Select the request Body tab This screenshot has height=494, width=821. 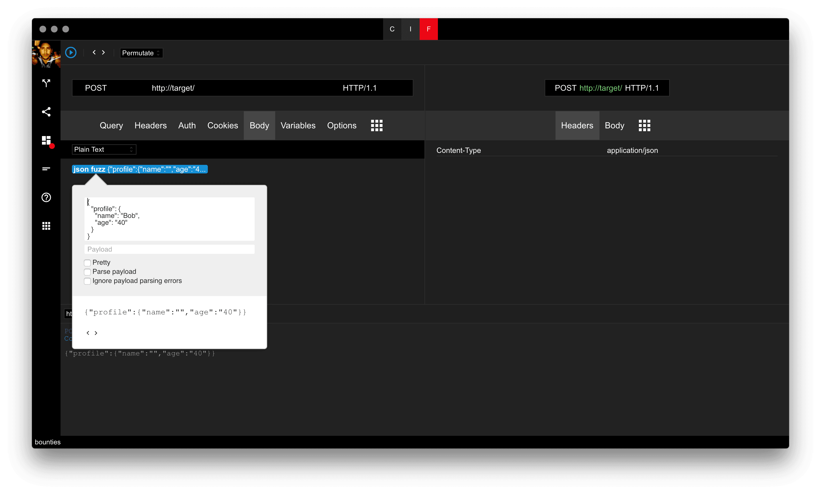pos(259,125)
